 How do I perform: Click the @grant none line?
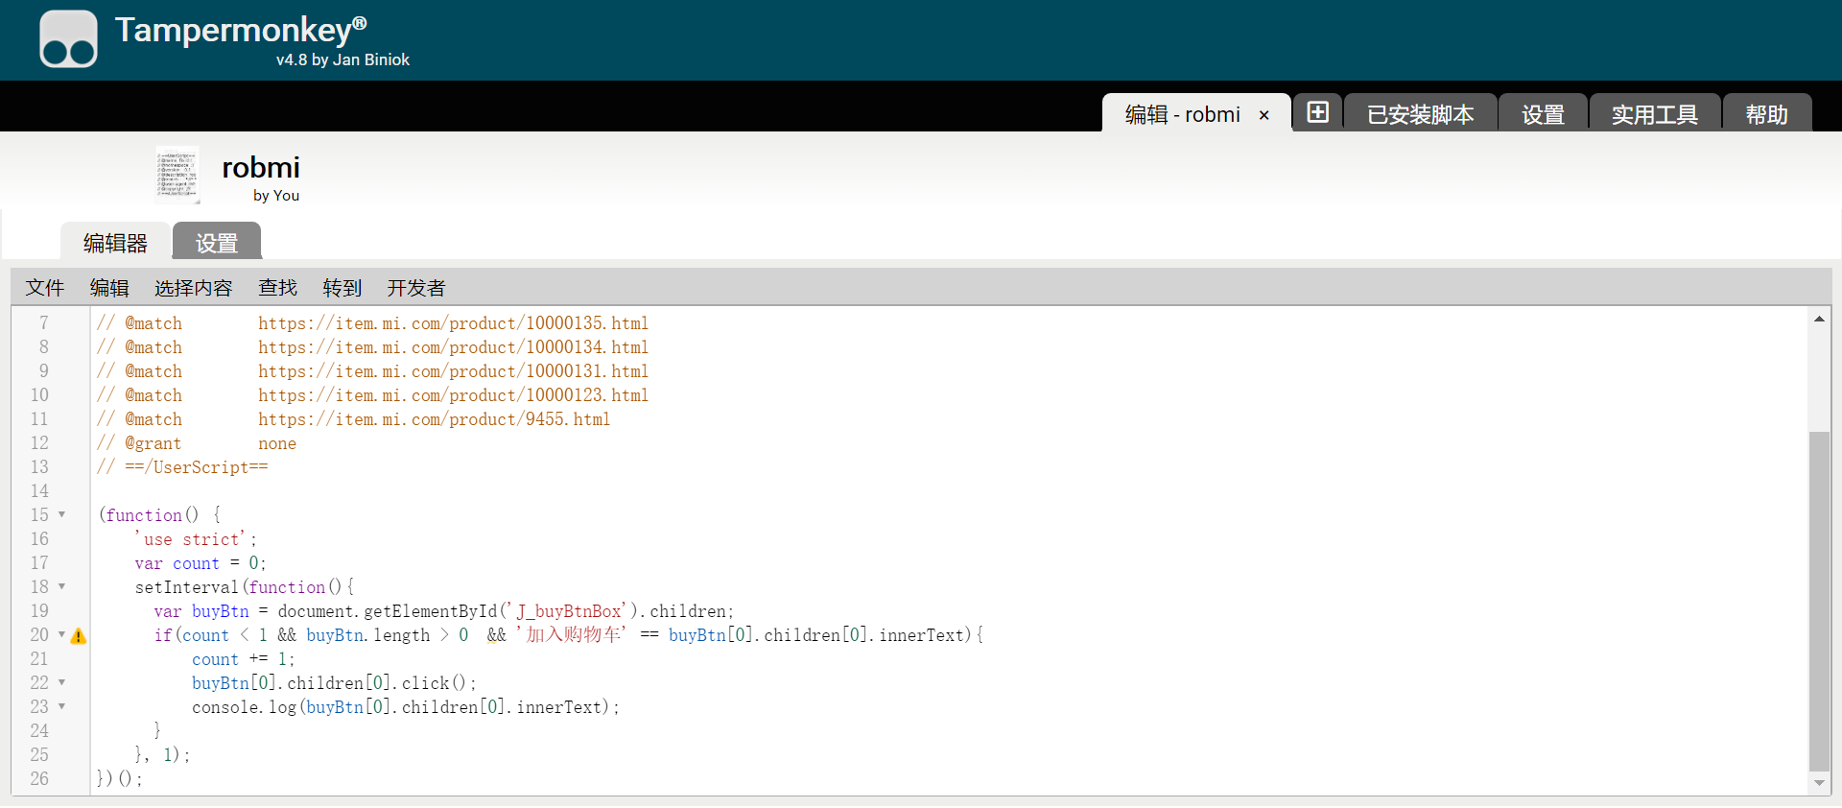197,443
